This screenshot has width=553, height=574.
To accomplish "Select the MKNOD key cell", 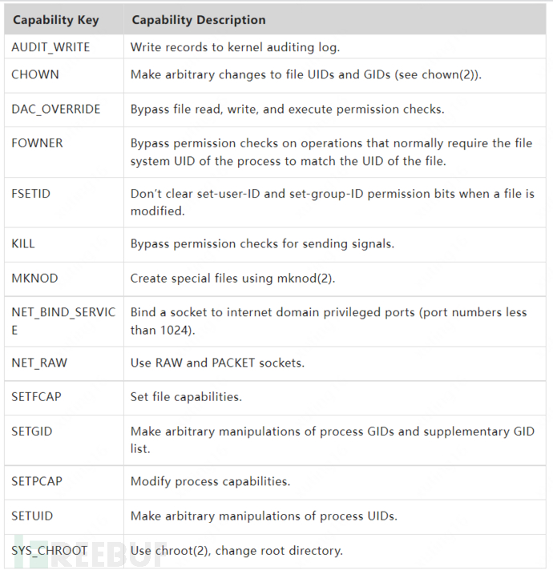I will click(x=34, y=279).
